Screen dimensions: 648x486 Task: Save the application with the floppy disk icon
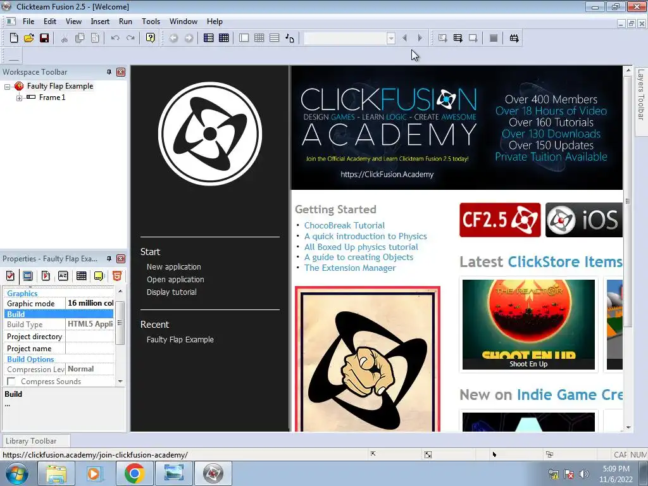point(44,38)
